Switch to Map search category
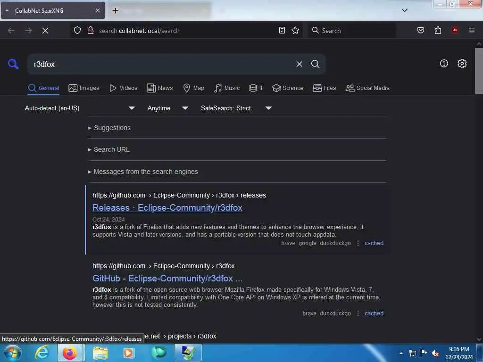483x362 pixels. click(193, 88)
